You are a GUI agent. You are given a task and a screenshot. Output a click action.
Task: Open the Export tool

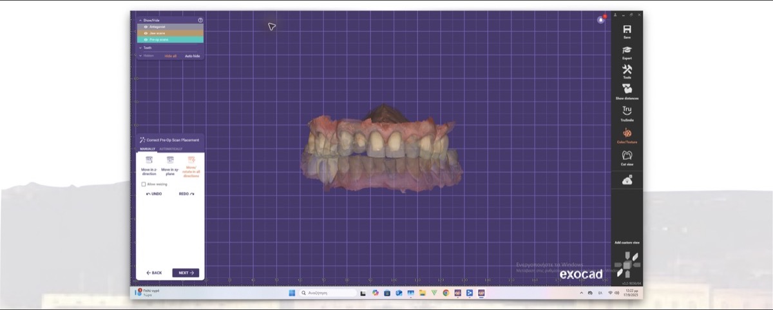point(627,50)
